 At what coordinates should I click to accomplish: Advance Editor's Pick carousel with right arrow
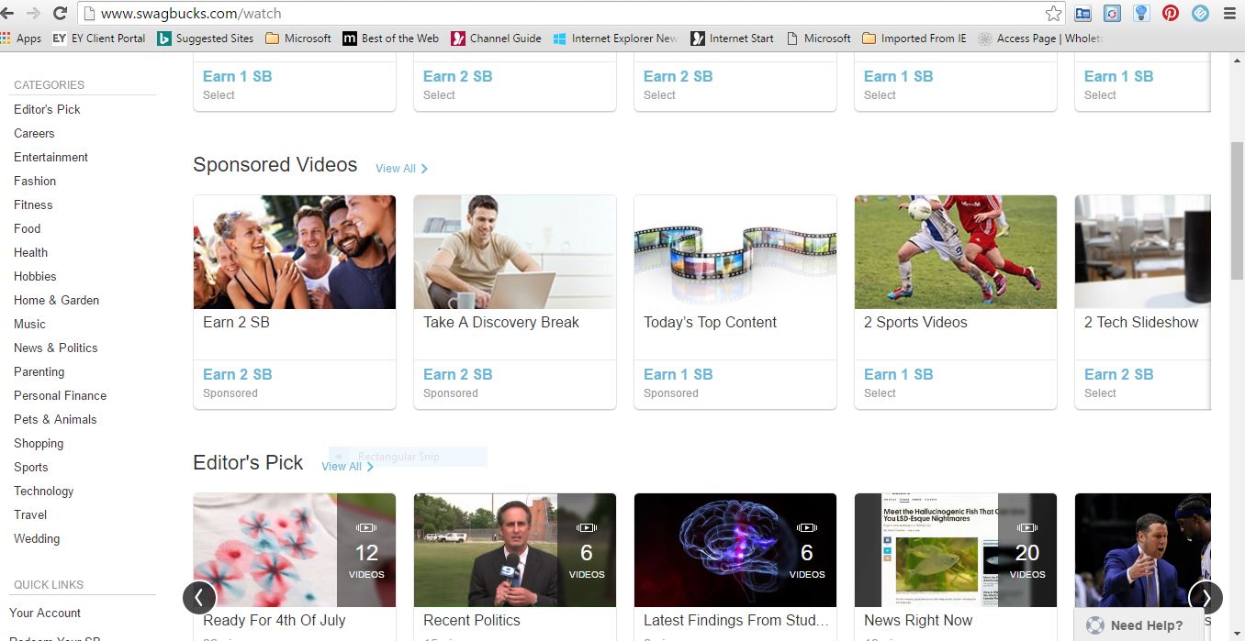point(1206,598)
